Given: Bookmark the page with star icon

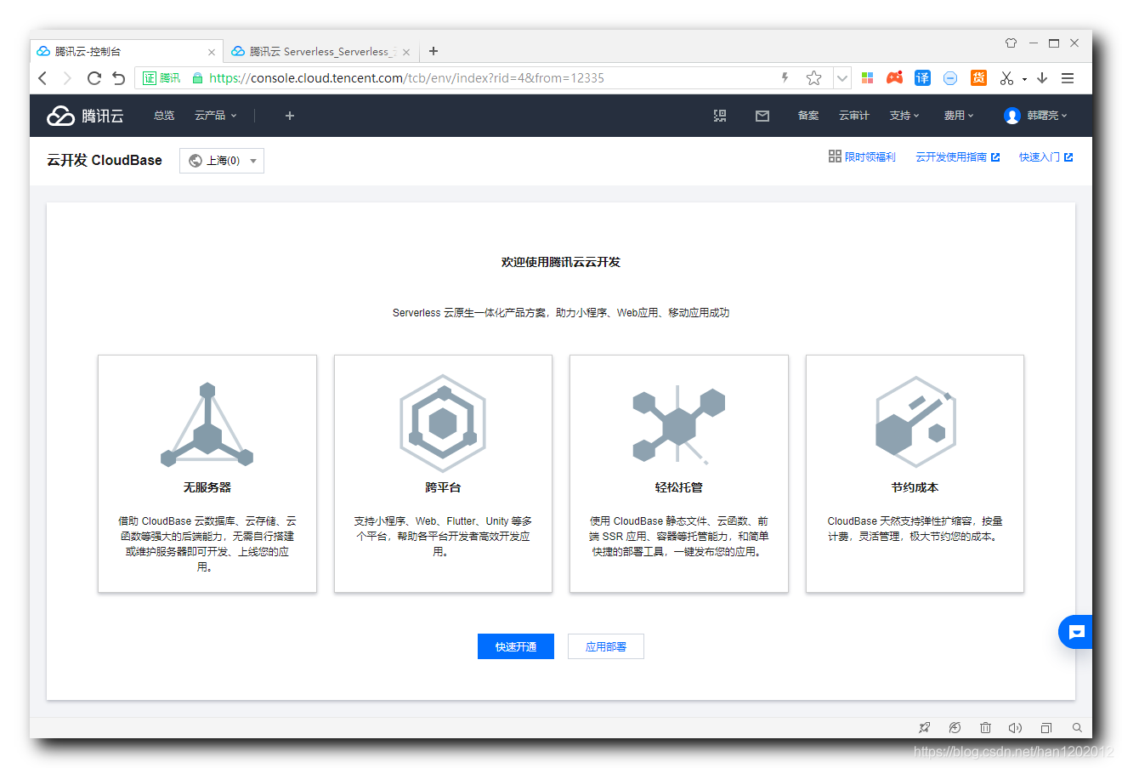Looking at the screenshot, I should point(813,78).
